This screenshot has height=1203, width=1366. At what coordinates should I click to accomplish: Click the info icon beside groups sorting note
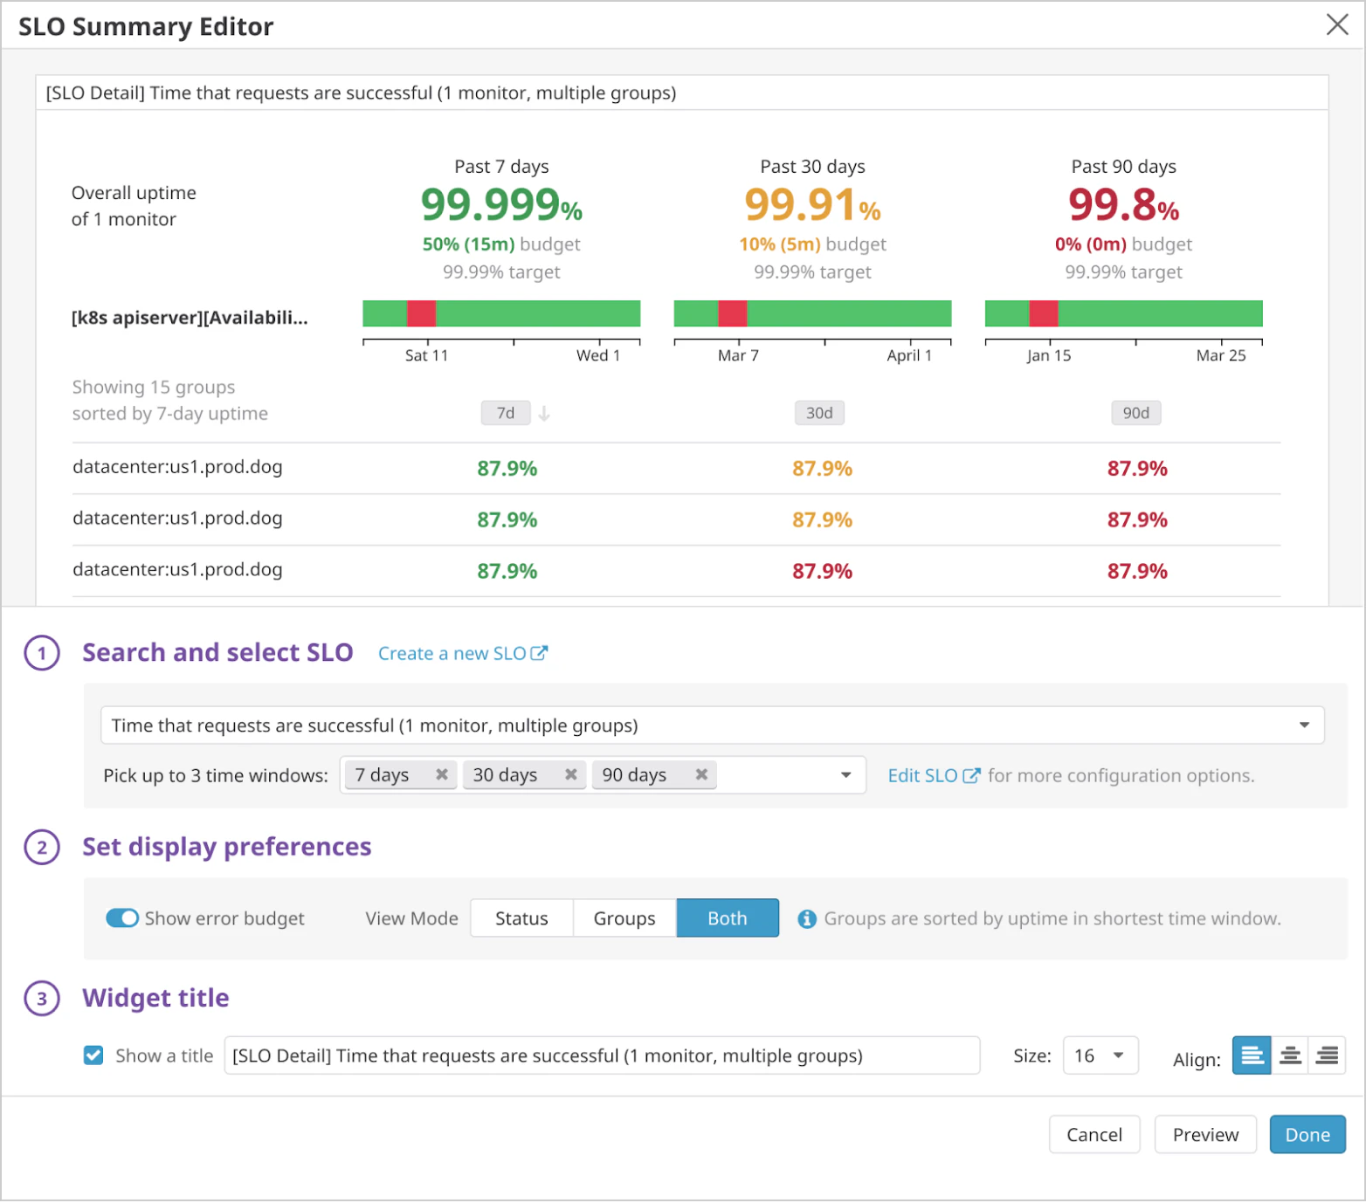[x=807, y=919]
